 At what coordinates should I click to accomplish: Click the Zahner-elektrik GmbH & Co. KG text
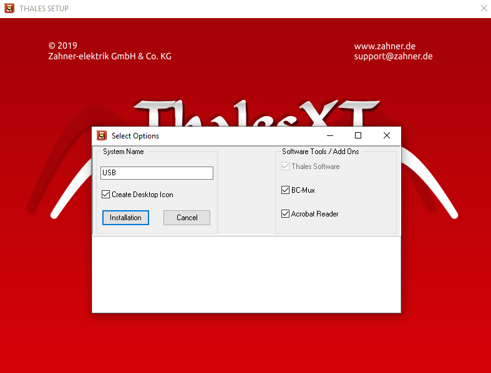coord(110,56)
